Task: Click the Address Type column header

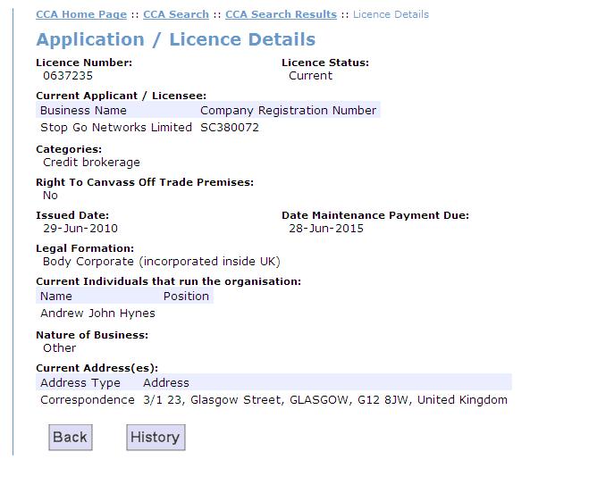Action: pos(80,382)
